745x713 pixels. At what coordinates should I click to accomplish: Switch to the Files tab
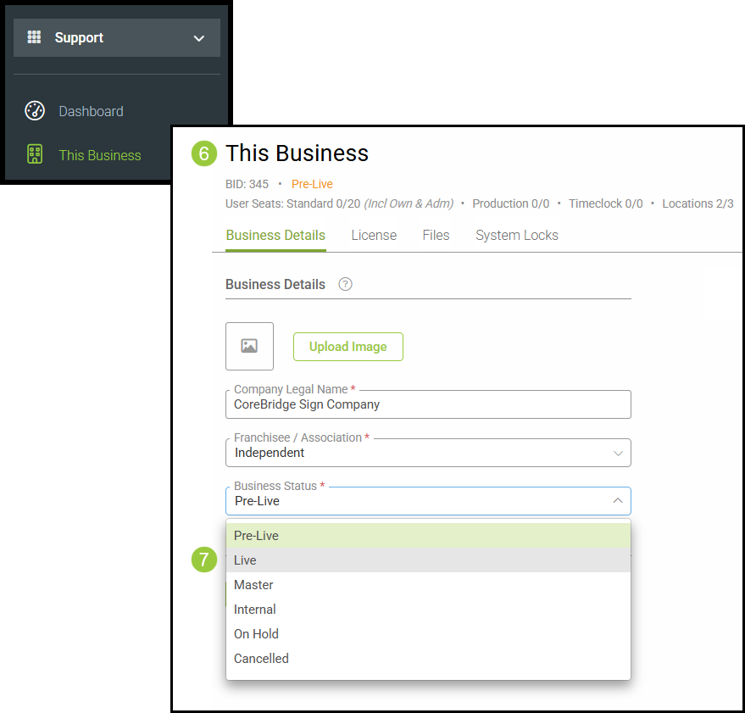436,236
